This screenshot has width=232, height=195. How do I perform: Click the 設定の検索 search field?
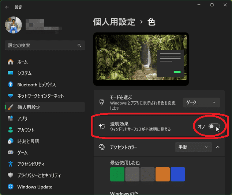coord(40,46)
